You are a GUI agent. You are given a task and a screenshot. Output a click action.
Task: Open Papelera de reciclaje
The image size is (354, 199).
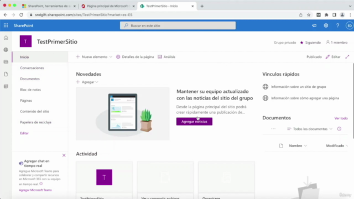(x=35, y=122)
